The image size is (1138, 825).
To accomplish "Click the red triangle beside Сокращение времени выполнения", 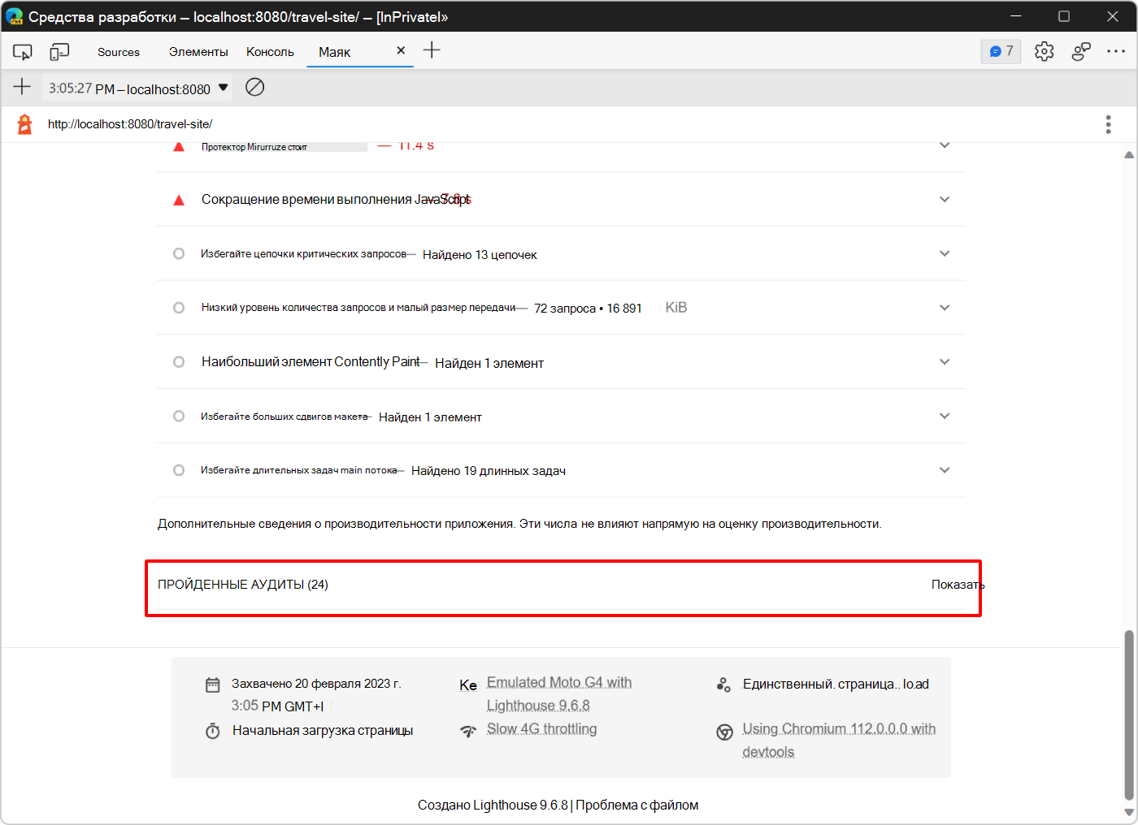I will [x=179, y=200].
